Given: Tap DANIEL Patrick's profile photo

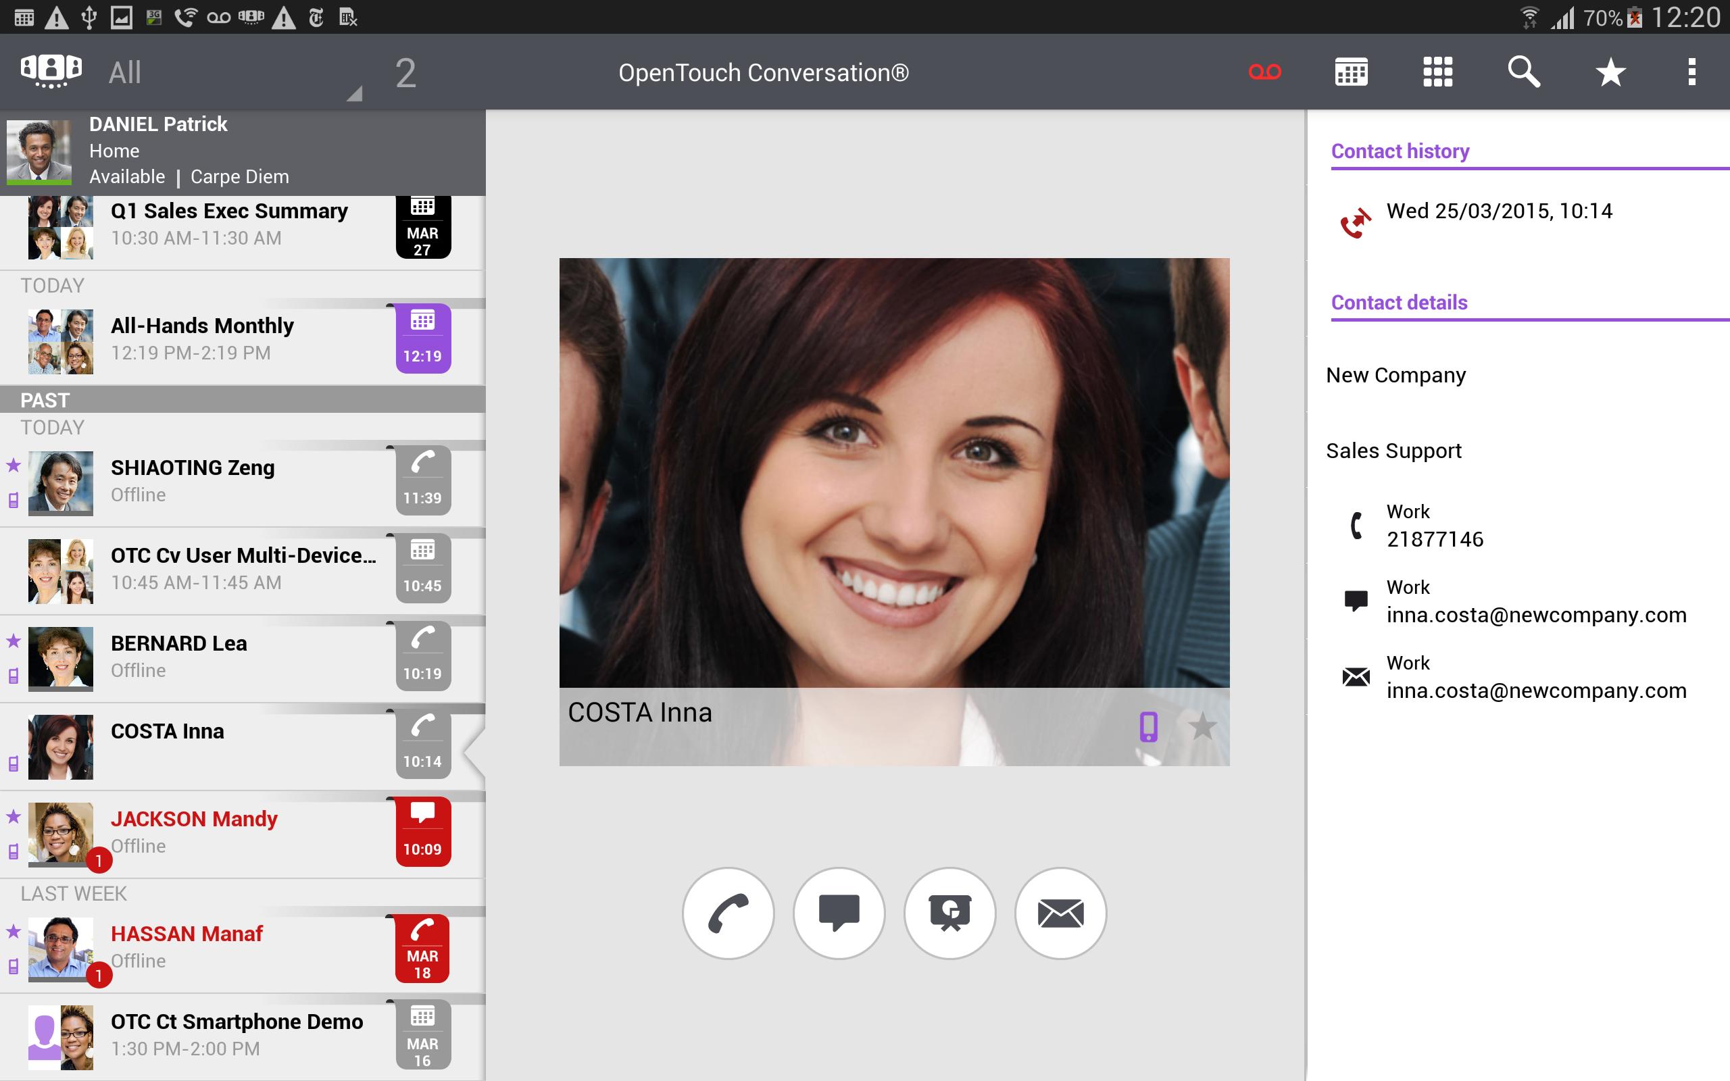Looking at the screenshot, I should pos(41,150).
